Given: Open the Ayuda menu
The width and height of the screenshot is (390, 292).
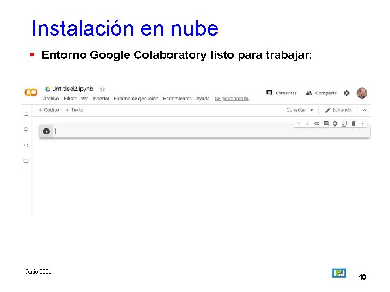Looking at the screenshot, I should [x=203, y=99].
